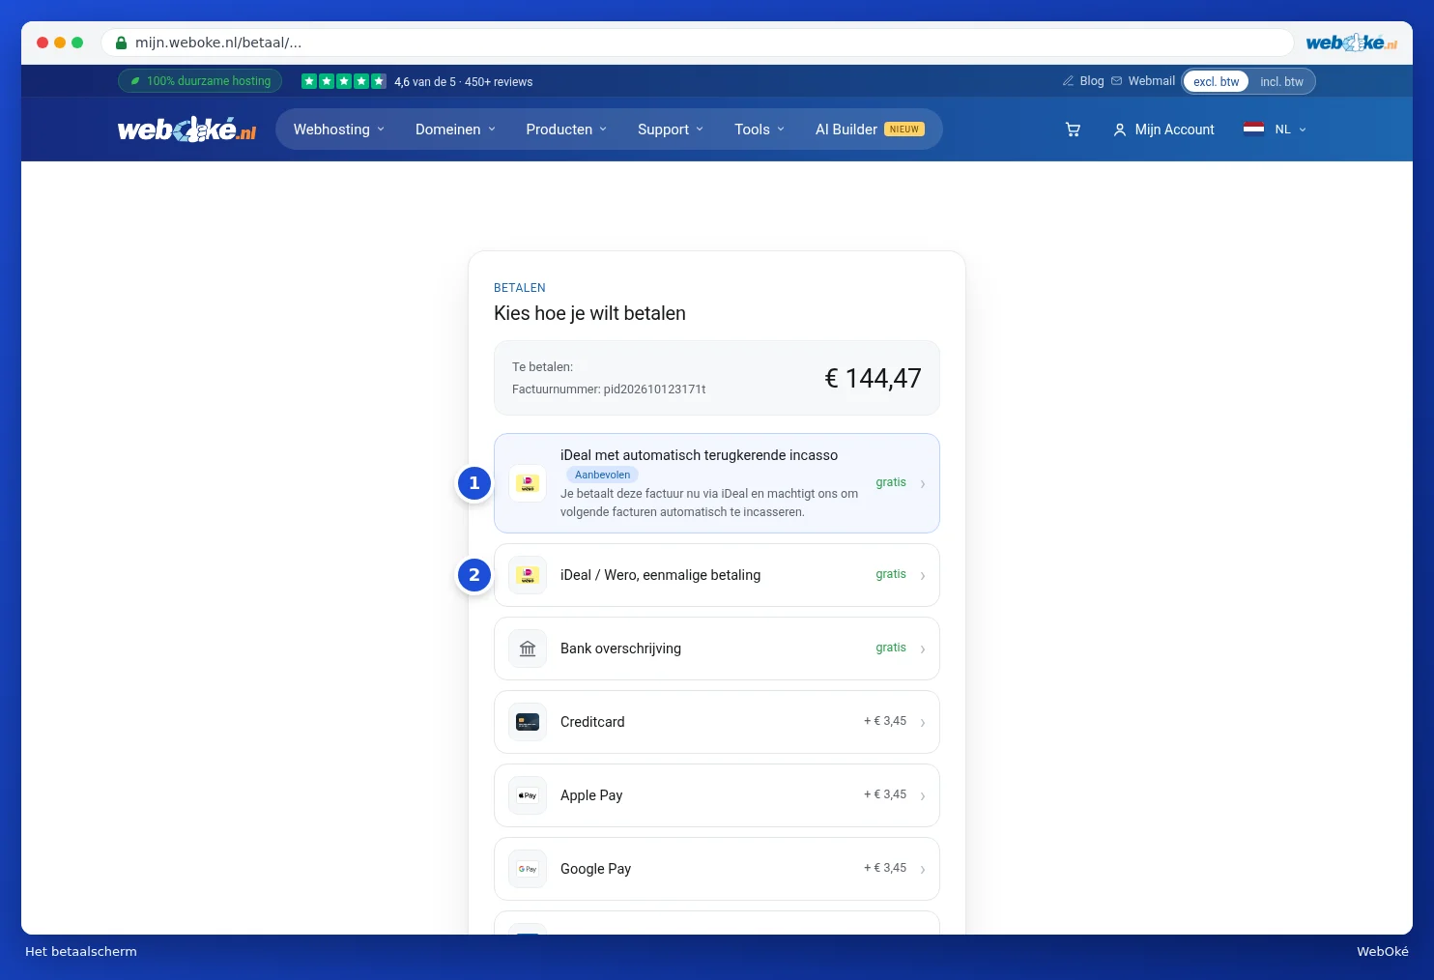The width and height of the screenshot is (1434, 980).
Task: Choose Creditcard payment option
Action: (717, 722)
